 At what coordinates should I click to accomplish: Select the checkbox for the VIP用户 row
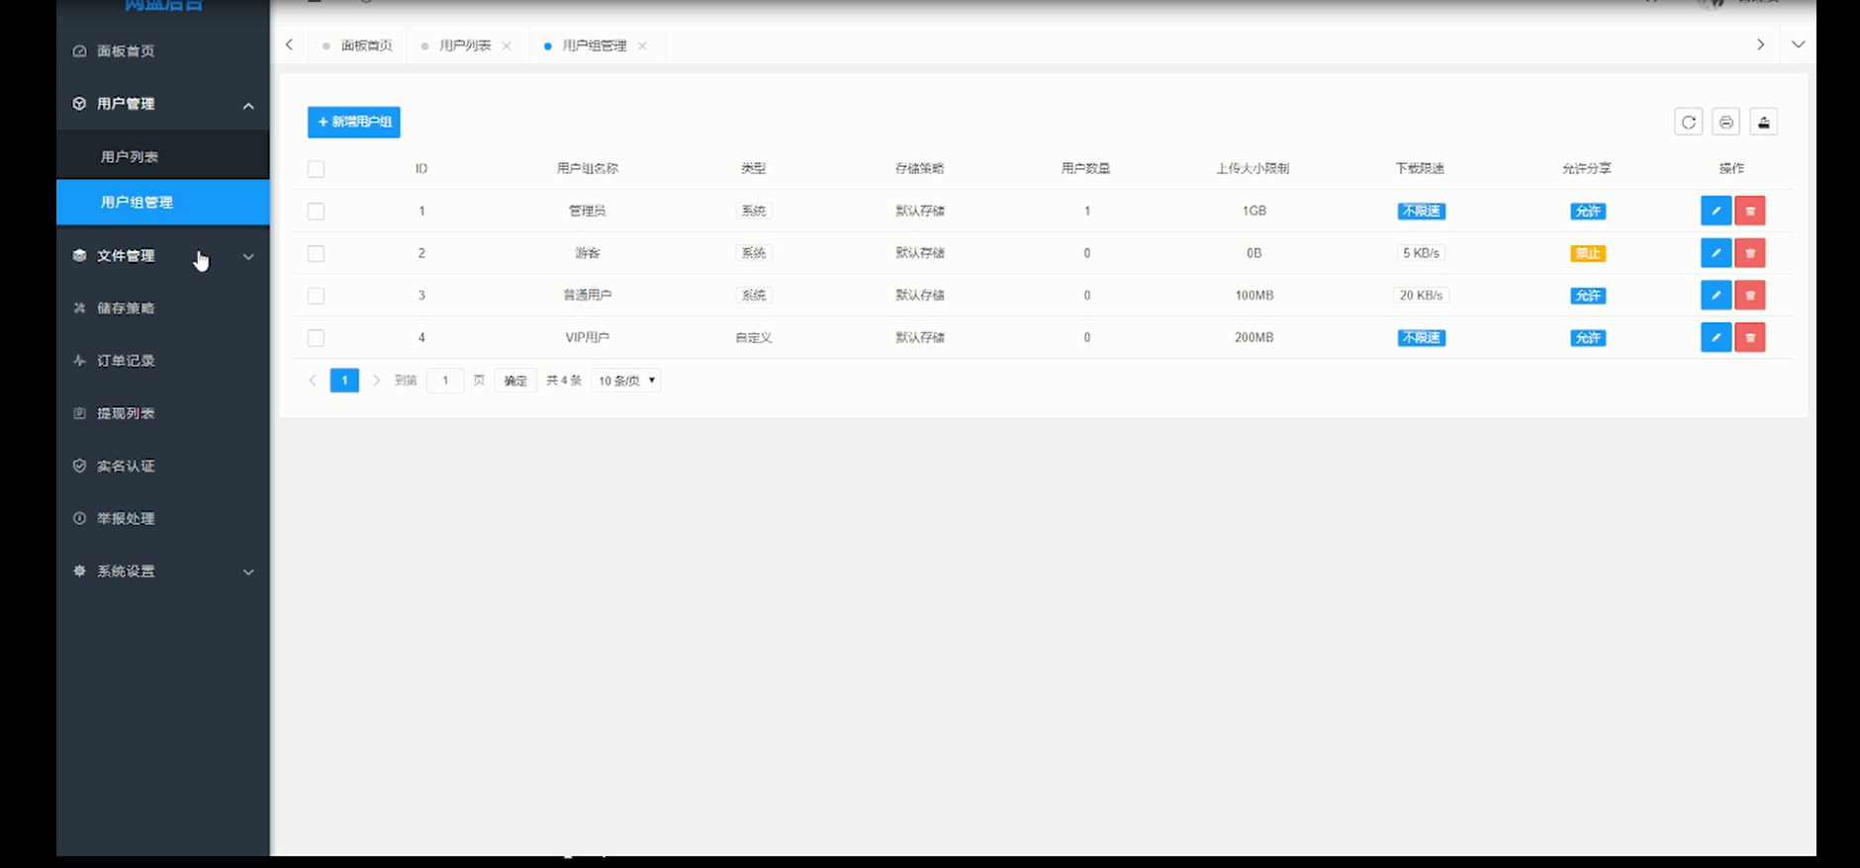[x=316, y=338]
